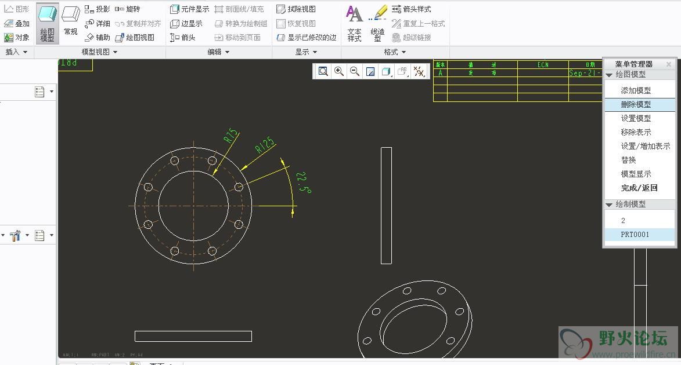
Task: Click 边显示 edge display
Action: coord(186,23)
